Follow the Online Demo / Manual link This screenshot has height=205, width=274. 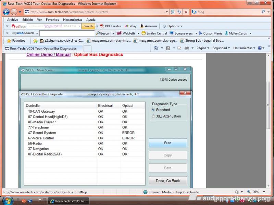point(48,55)
